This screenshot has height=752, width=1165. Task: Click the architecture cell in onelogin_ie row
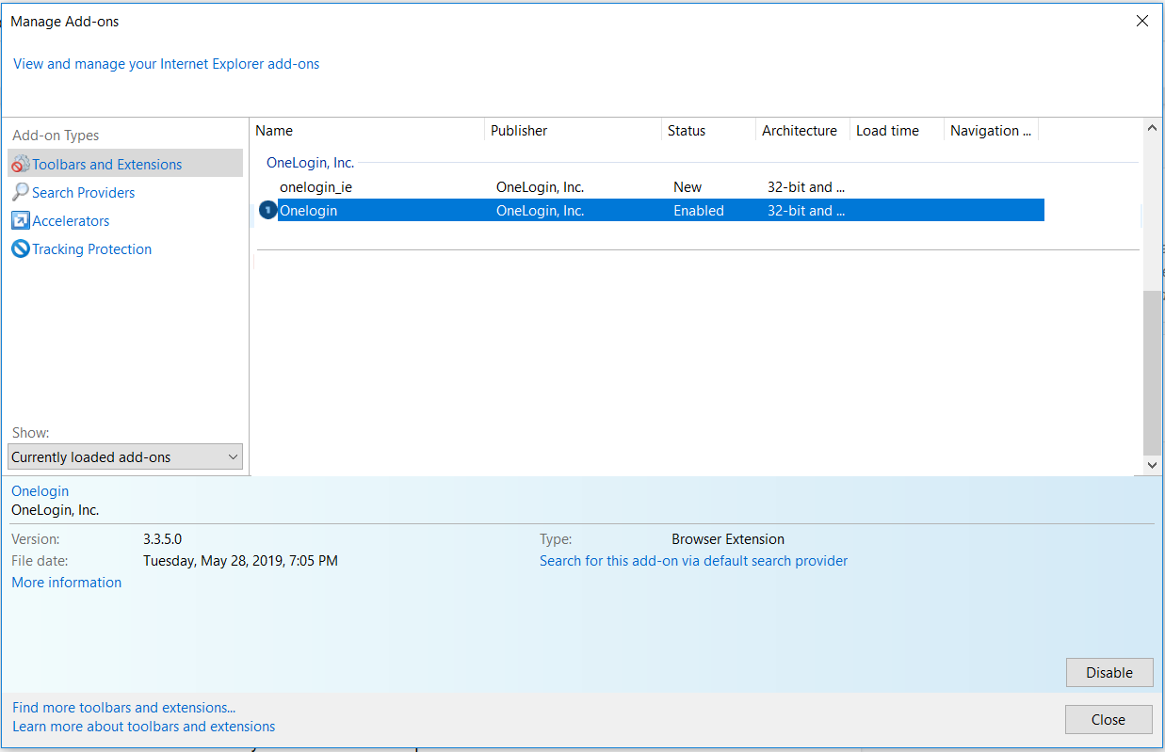(x=806, y=187)
